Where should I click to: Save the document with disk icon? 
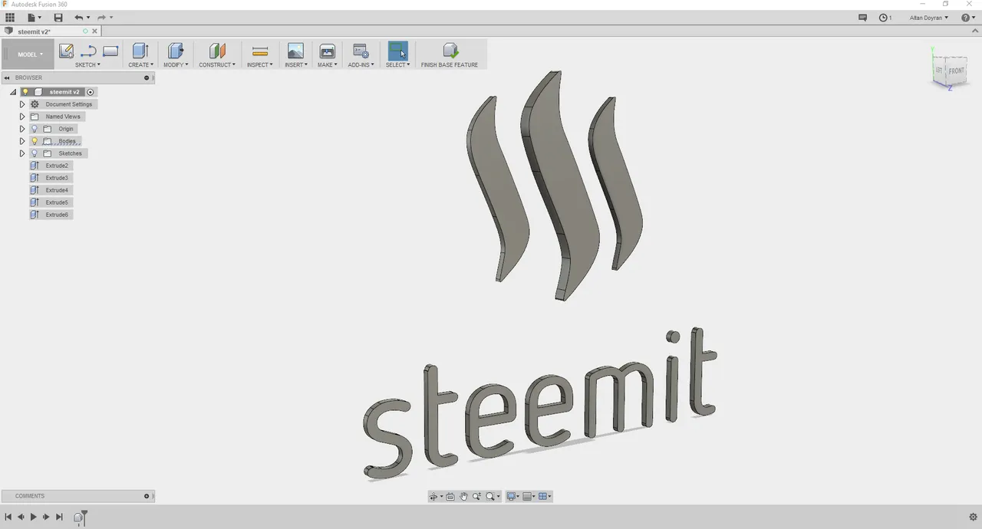point(58,17)
